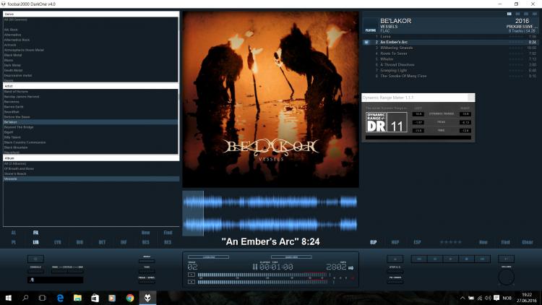Viewport: 542px width, 305px height.
Task: Open File Explorer from the taskbar
Action: coord(77,298)
